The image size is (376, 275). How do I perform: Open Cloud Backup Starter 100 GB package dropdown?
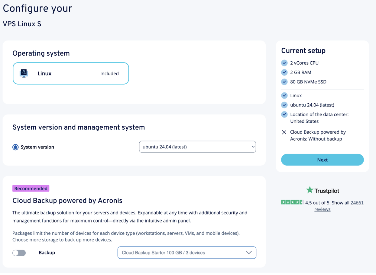187,253
